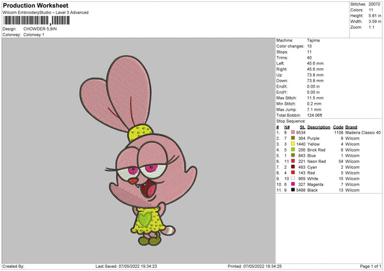Click the Min Stitch value 0.2 mm
The width and height of the screenshot is (384, 271).
(314, 104)
